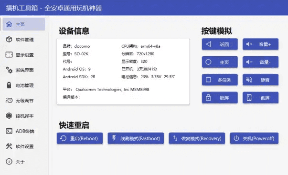Open the 关于 sidebar page

click(x=24, y=162)
